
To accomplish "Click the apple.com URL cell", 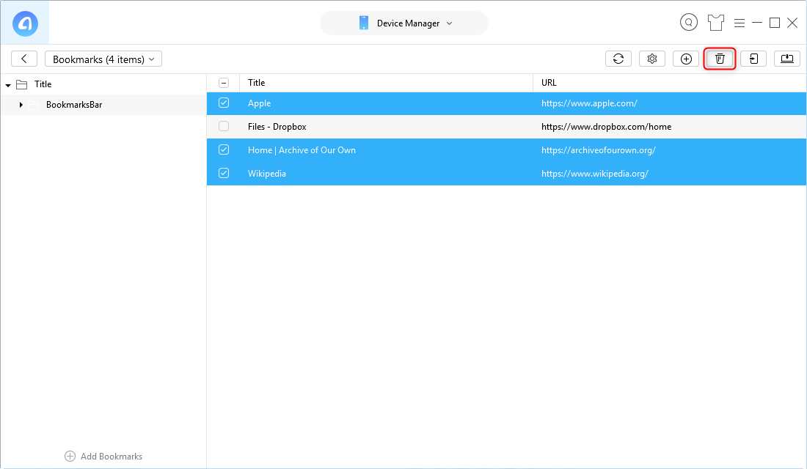I will click(x=589, y=103).
